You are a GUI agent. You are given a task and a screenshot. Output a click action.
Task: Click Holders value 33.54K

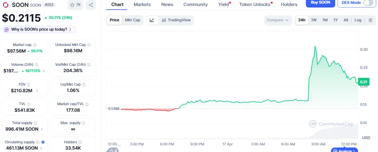pyautogui.click(x=73, y=148)
